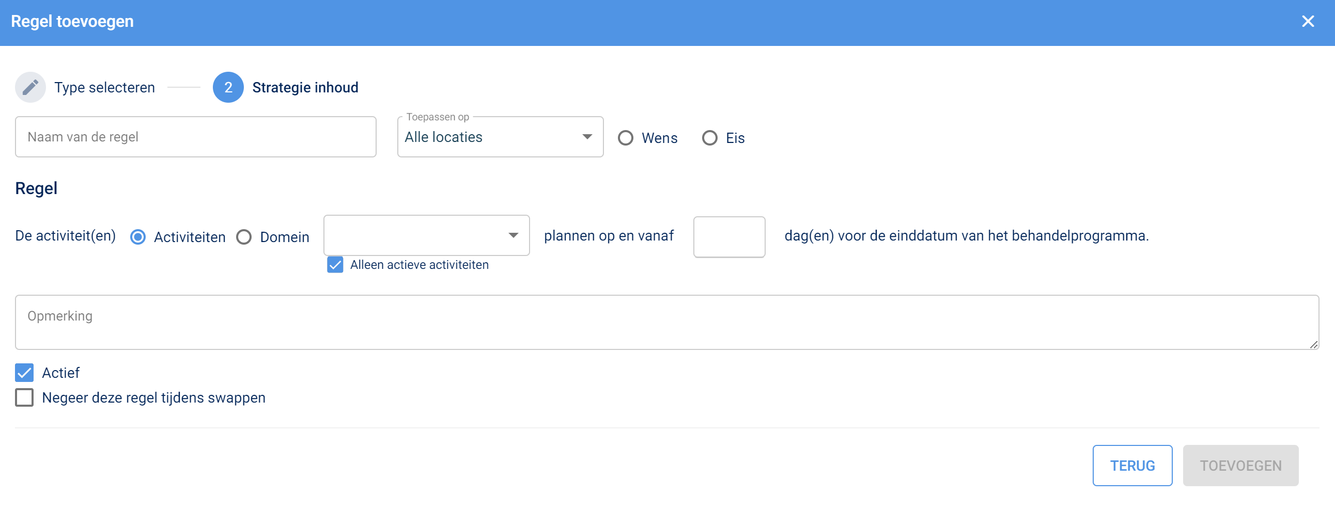
Task: Choose the Domein radio option
Action: pyautogui.click(x=244, y=237)
